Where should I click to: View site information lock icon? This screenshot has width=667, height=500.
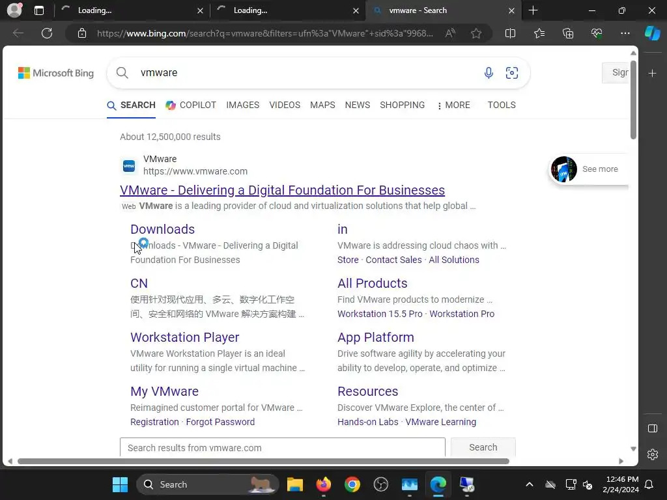[x=82, y=33]
